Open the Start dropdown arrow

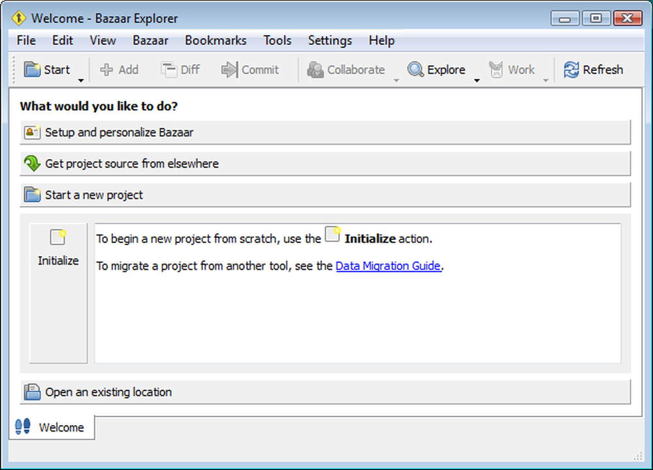tap(81, 80)
